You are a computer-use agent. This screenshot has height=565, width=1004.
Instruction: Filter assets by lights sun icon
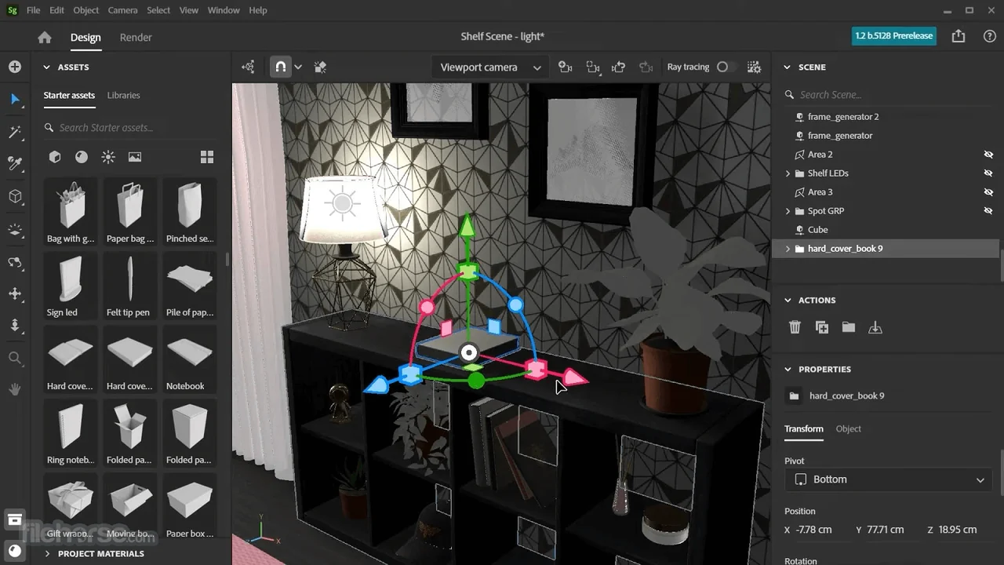(108, 157)
